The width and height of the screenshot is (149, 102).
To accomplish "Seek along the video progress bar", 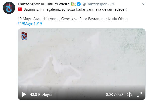I will click(82, 87).
